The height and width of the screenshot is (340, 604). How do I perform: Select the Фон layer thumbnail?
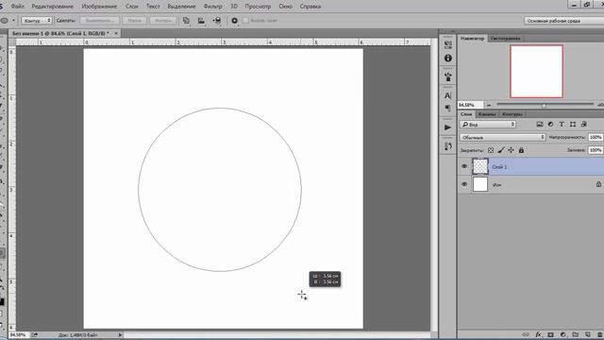[x=480, y=184]
